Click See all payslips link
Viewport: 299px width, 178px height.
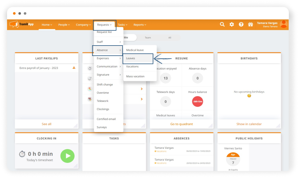[46, 124]
